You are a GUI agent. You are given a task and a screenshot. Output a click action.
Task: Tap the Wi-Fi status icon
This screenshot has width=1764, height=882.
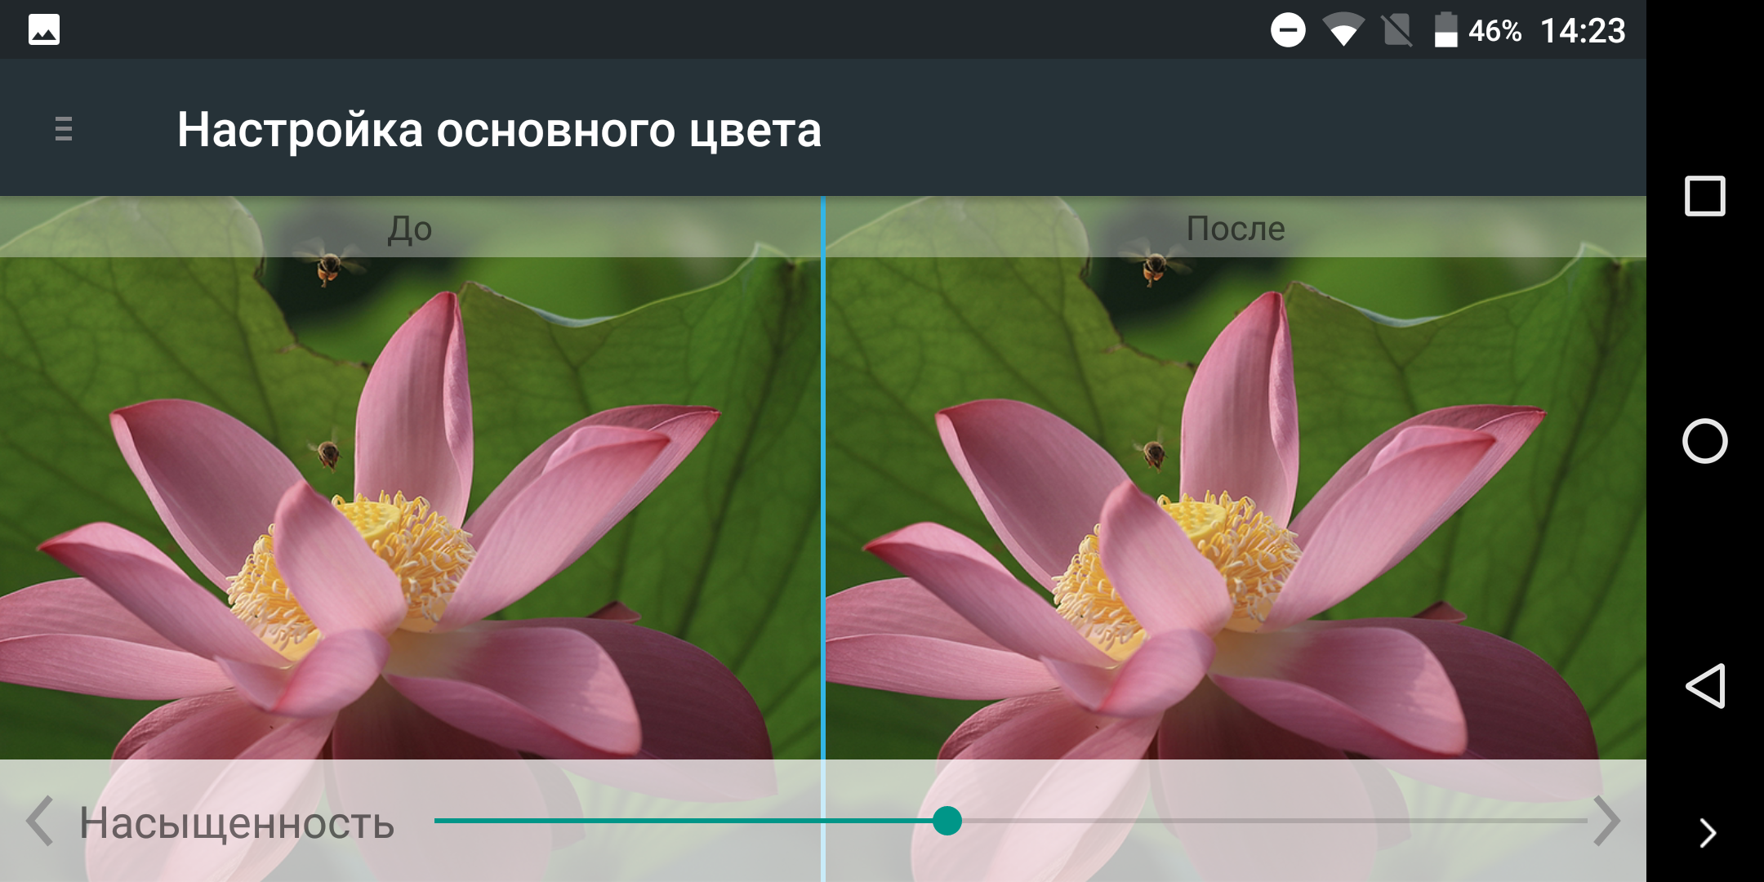click(1343, 30)
